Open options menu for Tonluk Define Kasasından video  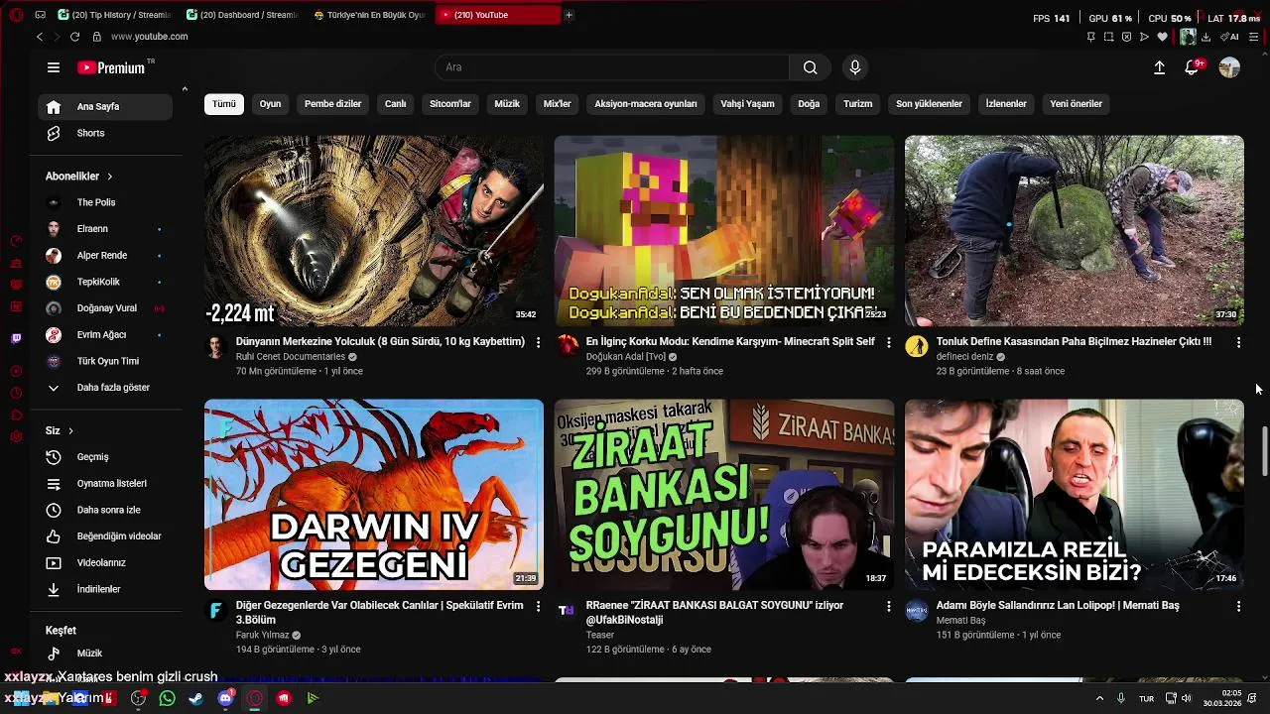tap(1238, 342)
